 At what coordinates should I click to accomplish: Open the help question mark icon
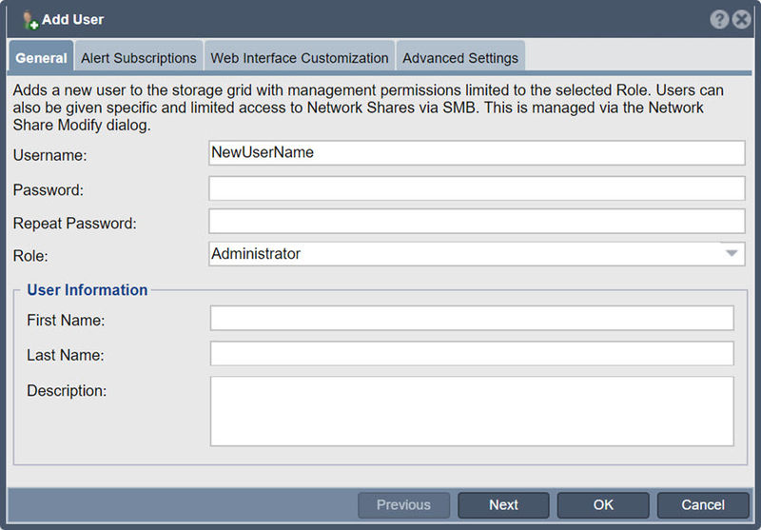pos(719,19)
